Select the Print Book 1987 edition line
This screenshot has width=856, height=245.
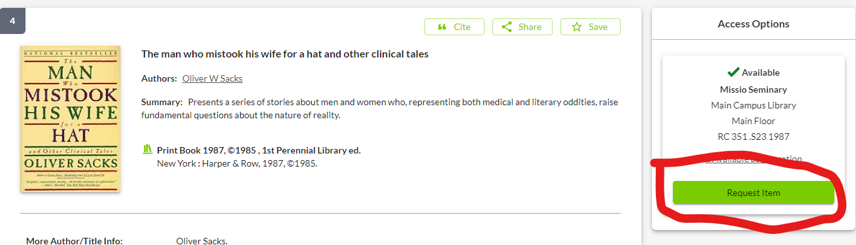(258, 150)
